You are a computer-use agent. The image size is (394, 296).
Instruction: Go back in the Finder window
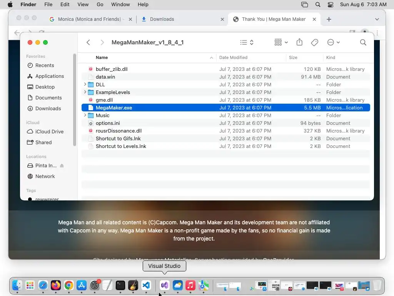(88, 42)
